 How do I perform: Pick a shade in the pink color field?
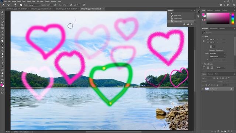pyautogui.click(x=218, y=18)
